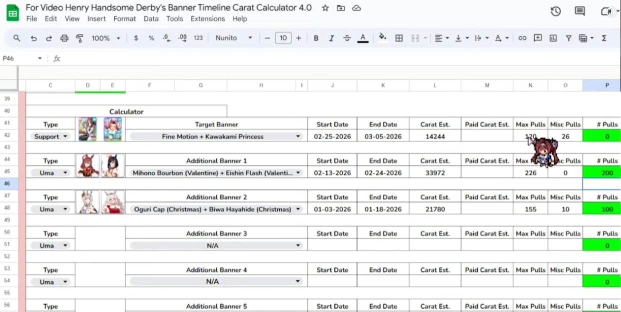Screen dimensions: 621x312
Task: Open horizontal align dropdown
Action: pos(441,38)
